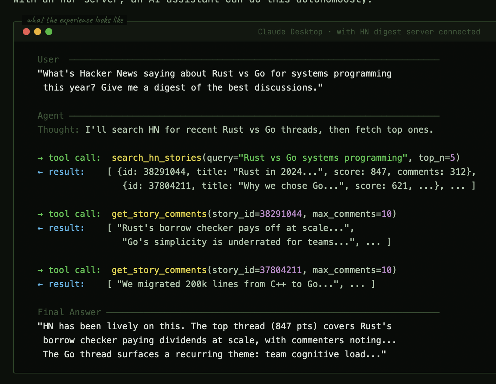Image resolution: width=496 pixels, height=384 pixels.
Task: Click the 'Claude Desktop · with HN digest server connected' title
Action: 369,32
